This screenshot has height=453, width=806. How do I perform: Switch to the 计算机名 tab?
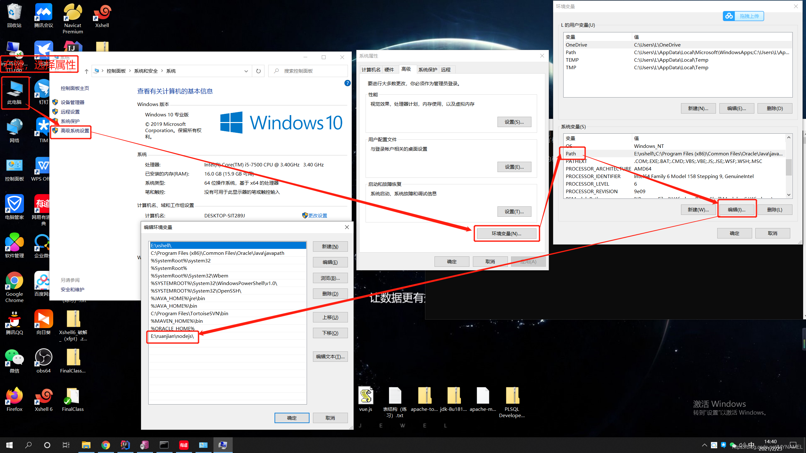[371, 70]
